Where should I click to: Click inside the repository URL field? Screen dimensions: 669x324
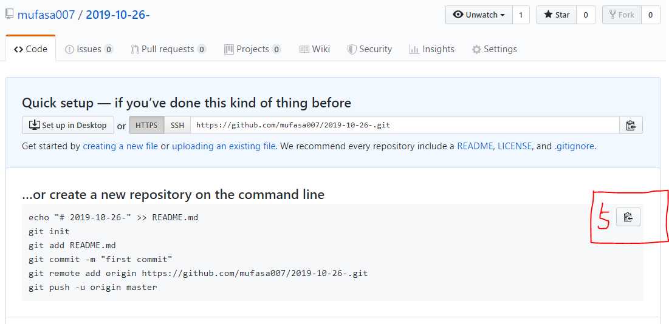tap(405, 125)
